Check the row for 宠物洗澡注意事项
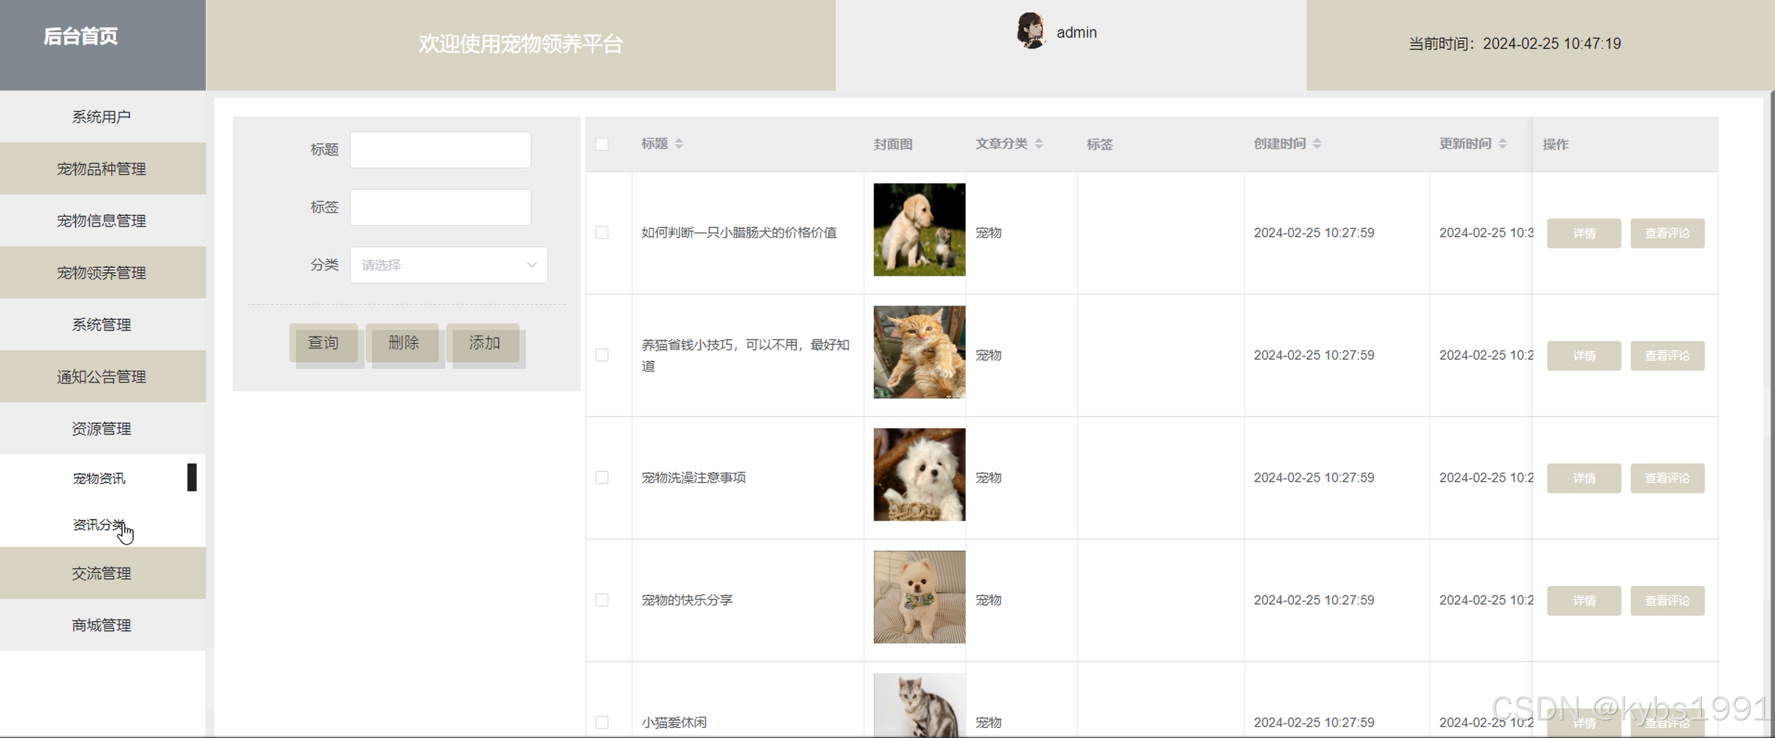Viewport: 1775px width, 738px height. pyautogui.click(x=601, y=478)
